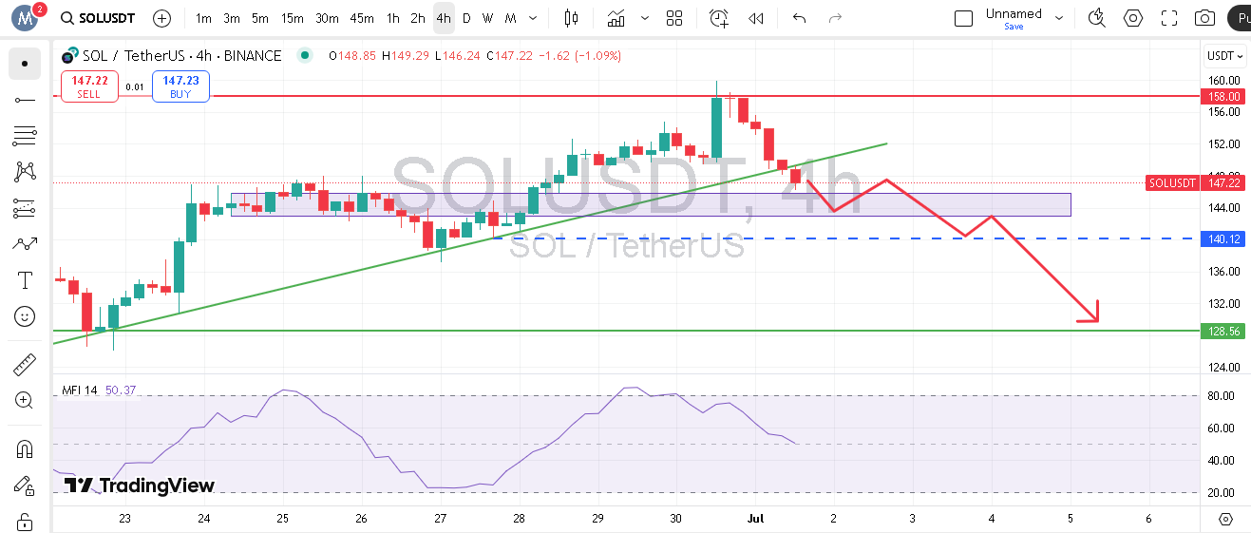Screen dimensions: 1251x533
Task: Select the 30m interval
Action: 327,18
